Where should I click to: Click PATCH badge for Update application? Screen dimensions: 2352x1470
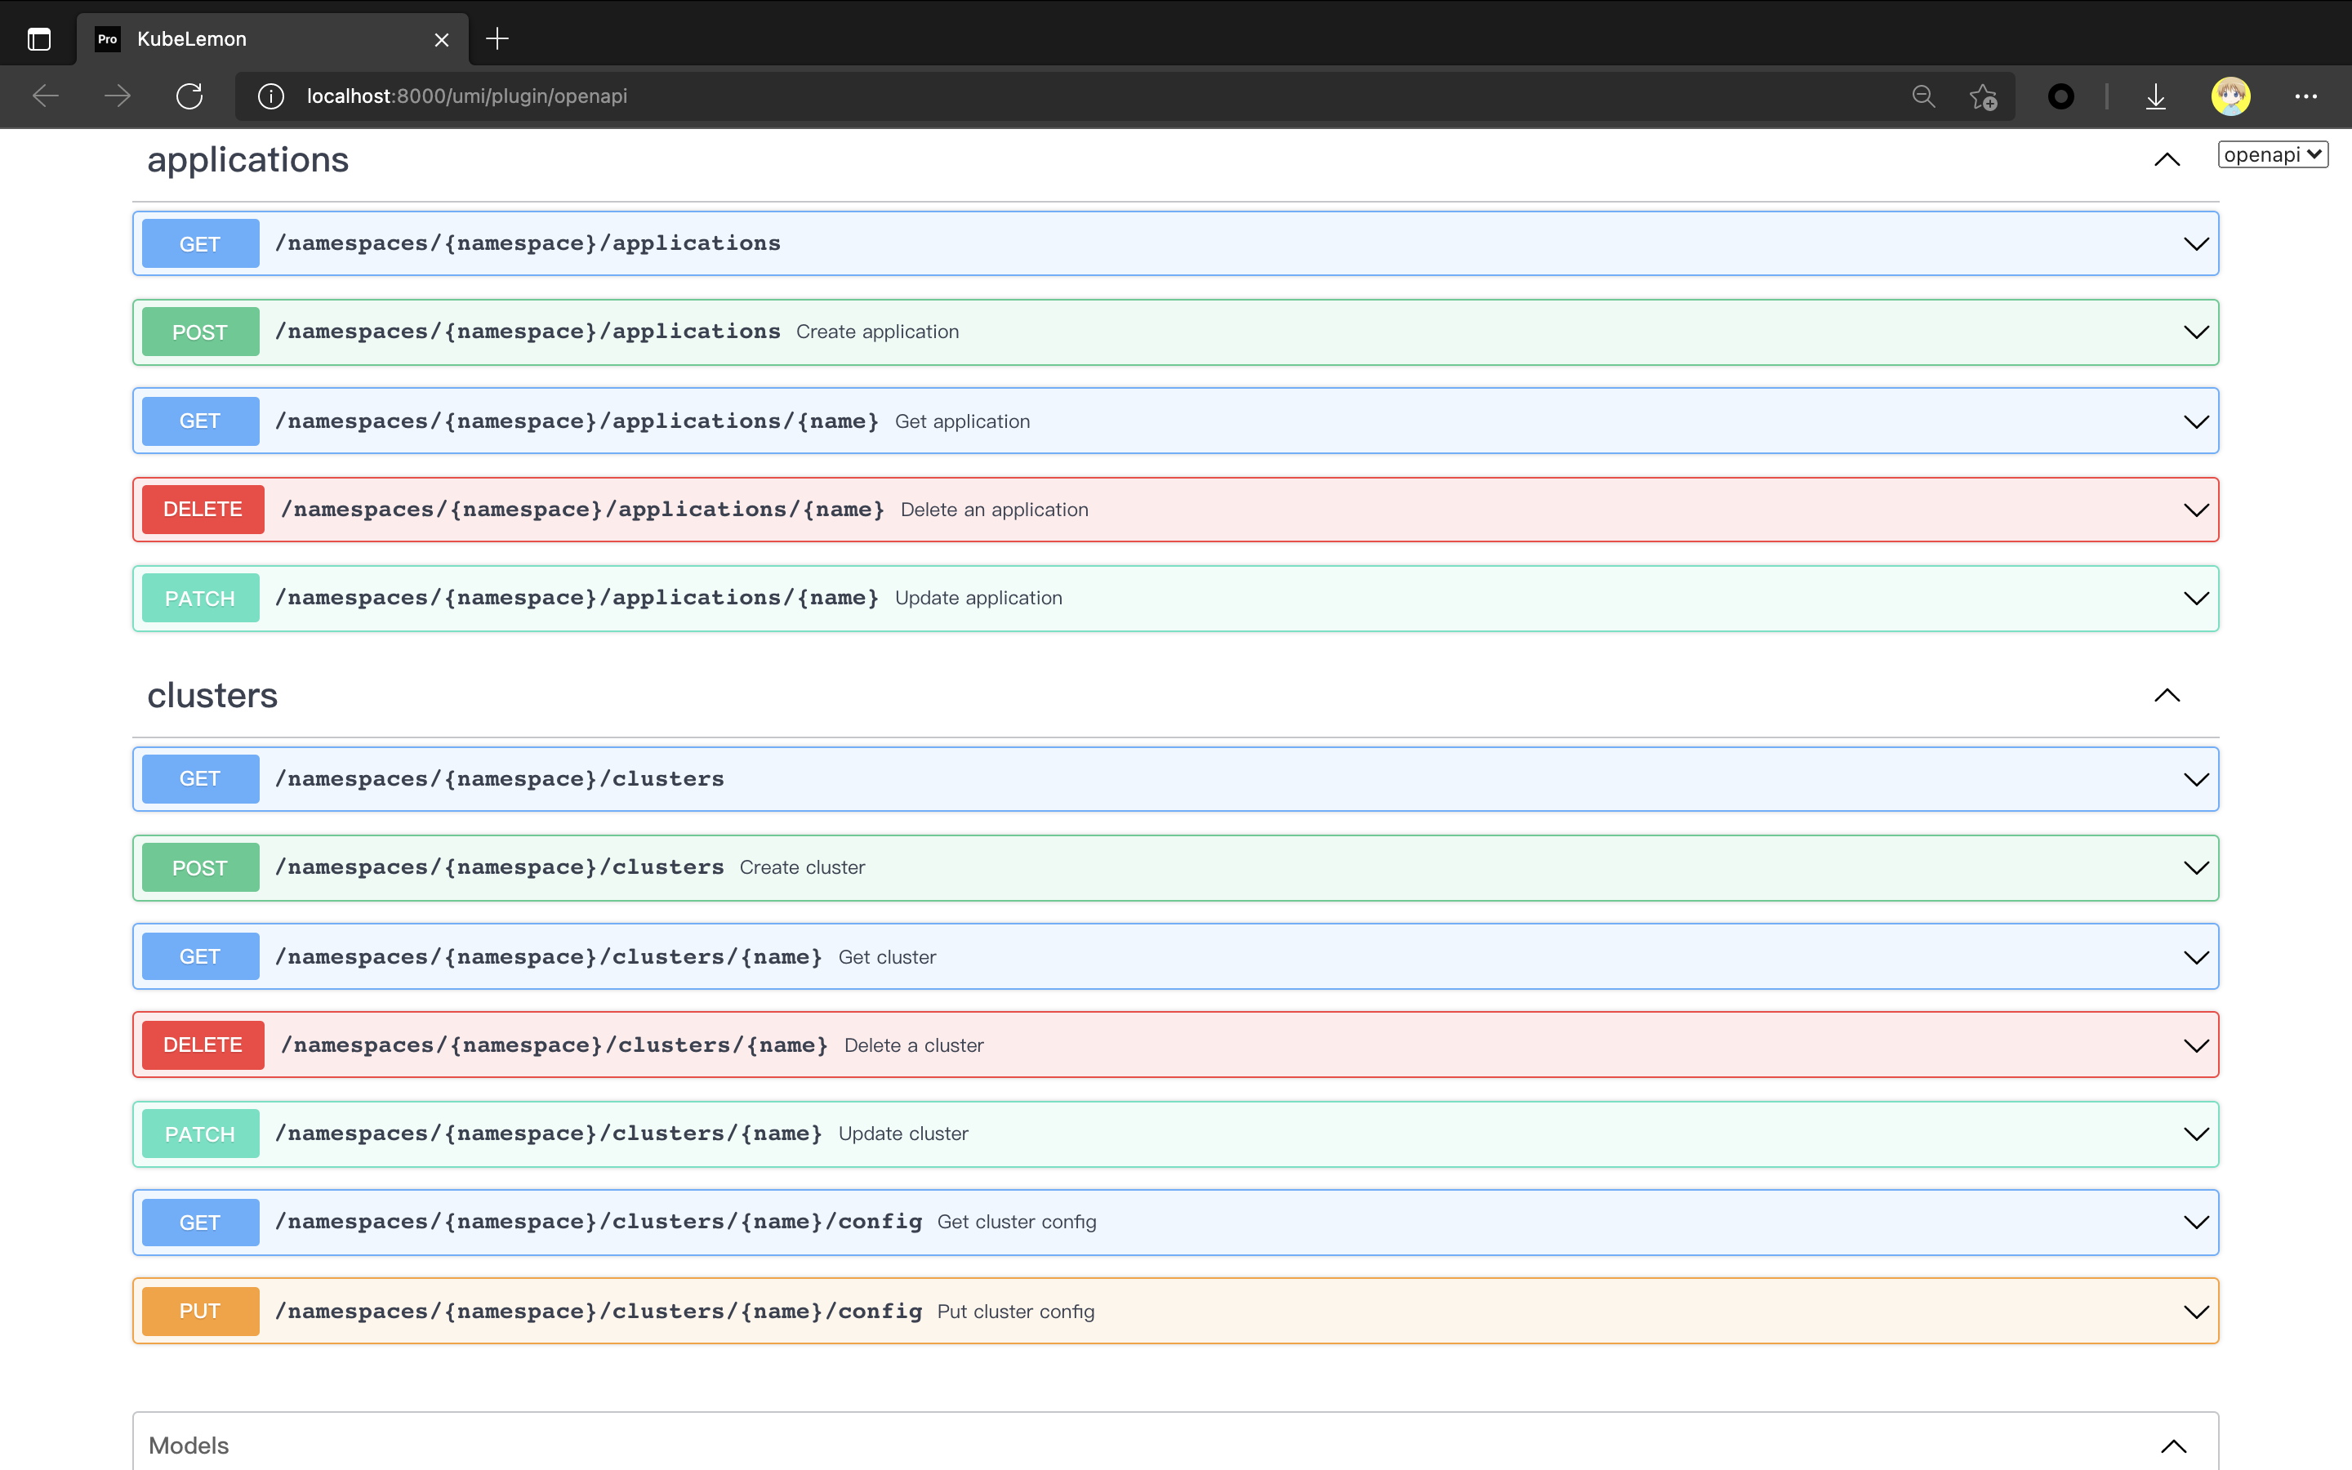coord(200,599)
